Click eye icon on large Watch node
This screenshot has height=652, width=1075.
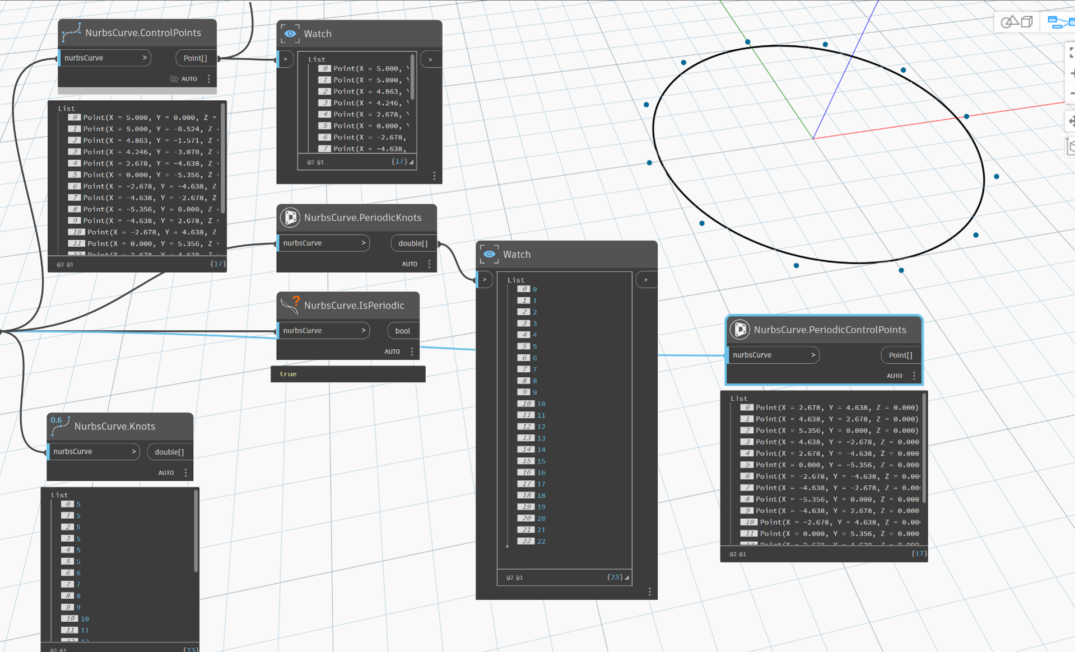pos(489,254)
